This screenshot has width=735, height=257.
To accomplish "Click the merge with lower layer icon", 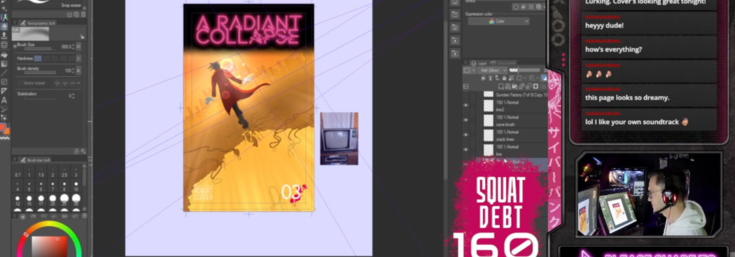I will (x=529, y=86).
